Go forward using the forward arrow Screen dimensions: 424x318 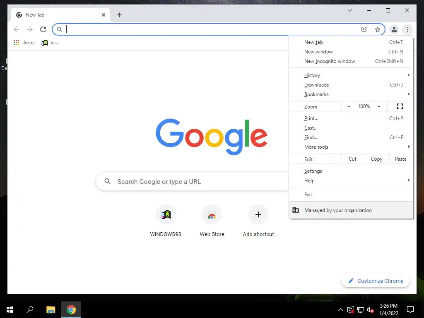click(x=30, y=29)
